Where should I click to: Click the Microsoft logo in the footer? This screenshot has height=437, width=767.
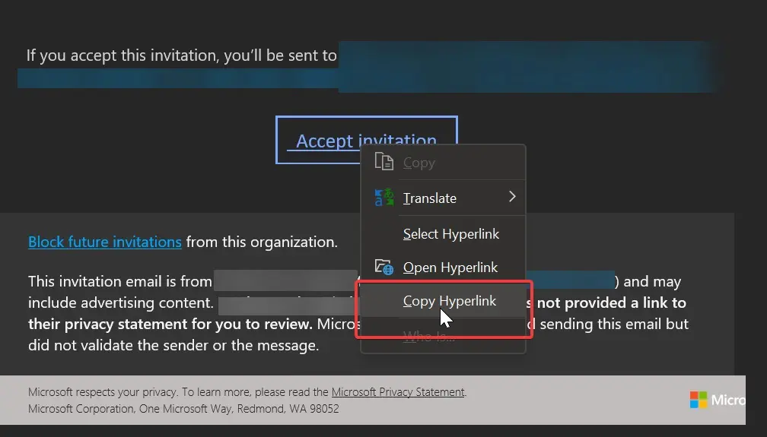pos(717,399)
